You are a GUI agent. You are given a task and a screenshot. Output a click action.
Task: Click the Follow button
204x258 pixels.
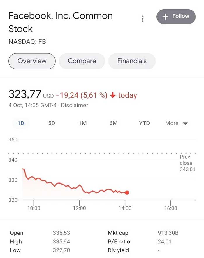pyautogui.click(x=176, y=16)
